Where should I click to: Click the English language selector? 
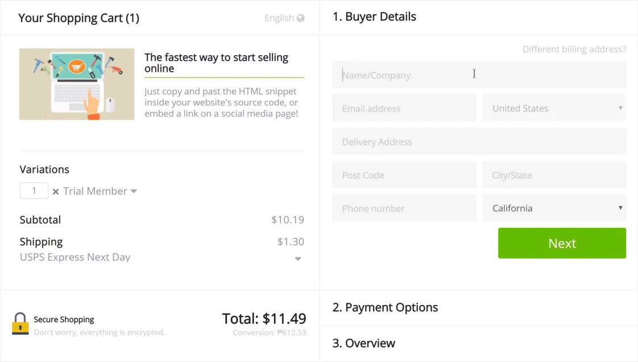pyautogui.click(x=279, y=18)
